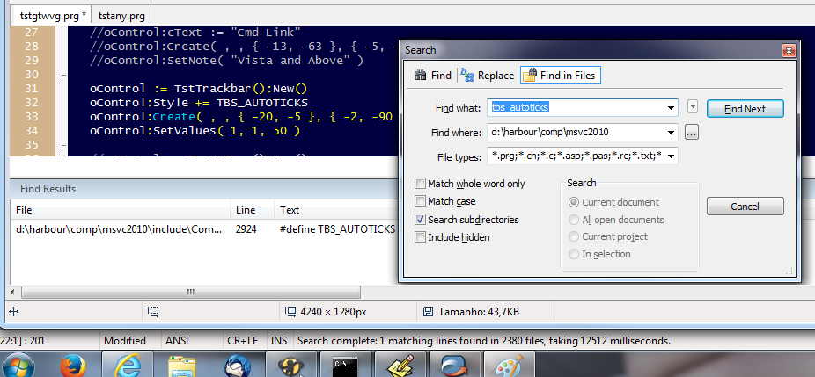Launch Internet Explorer from the taskbar

click(x=128, y=364)
